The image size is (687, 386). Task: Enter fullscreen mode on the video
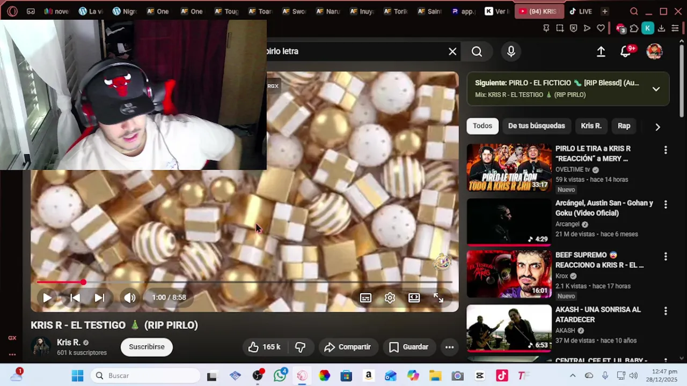tap(438, 298)
